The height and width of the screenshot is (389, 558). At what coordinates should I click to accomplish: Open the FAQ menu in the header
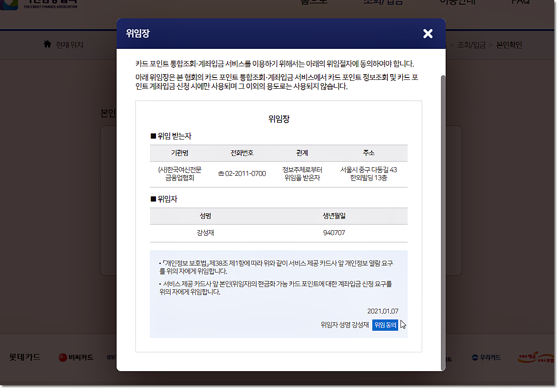tap(520, 2)
